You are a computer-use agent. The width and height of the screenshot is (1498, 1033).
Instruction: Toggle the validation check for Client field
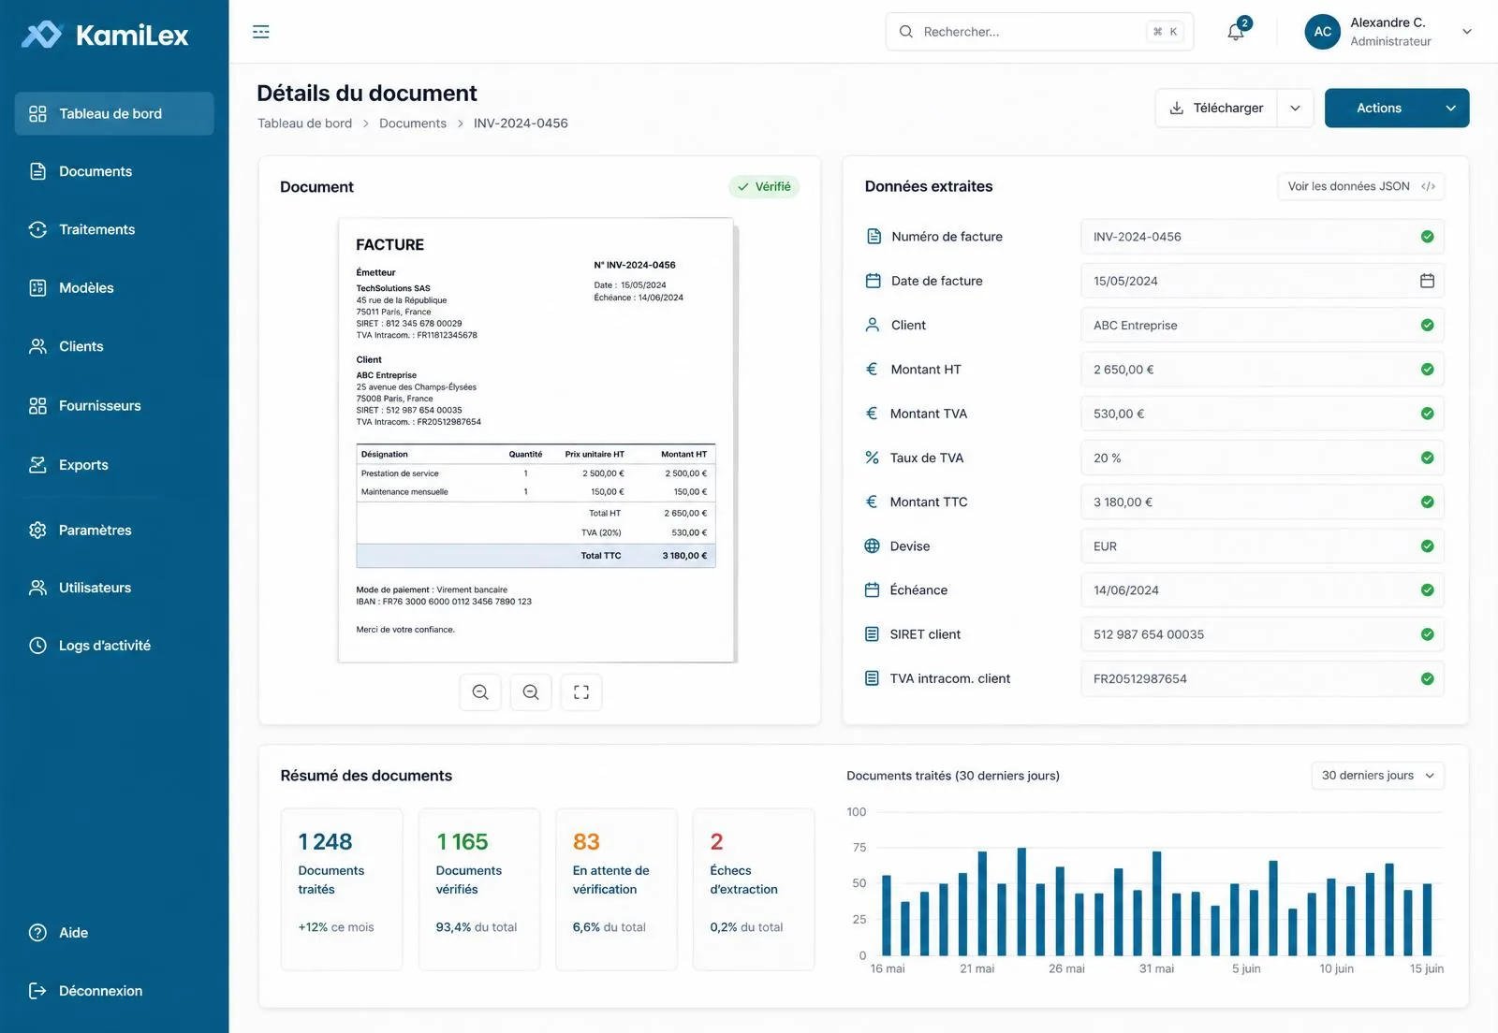click(1427, 326)
